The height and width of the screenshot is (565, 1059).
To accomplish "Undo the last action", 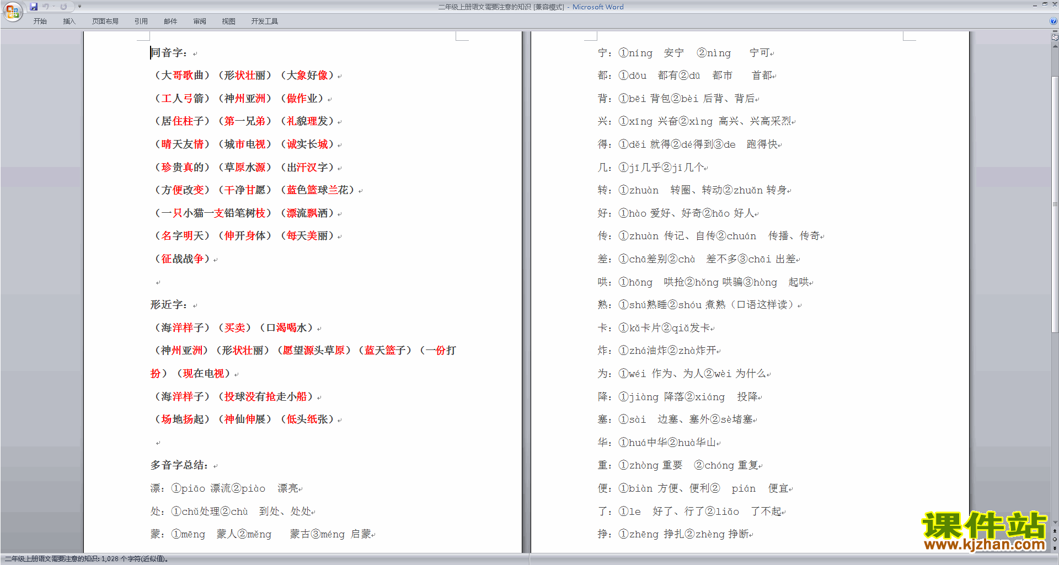I will [x=46, y=7].
